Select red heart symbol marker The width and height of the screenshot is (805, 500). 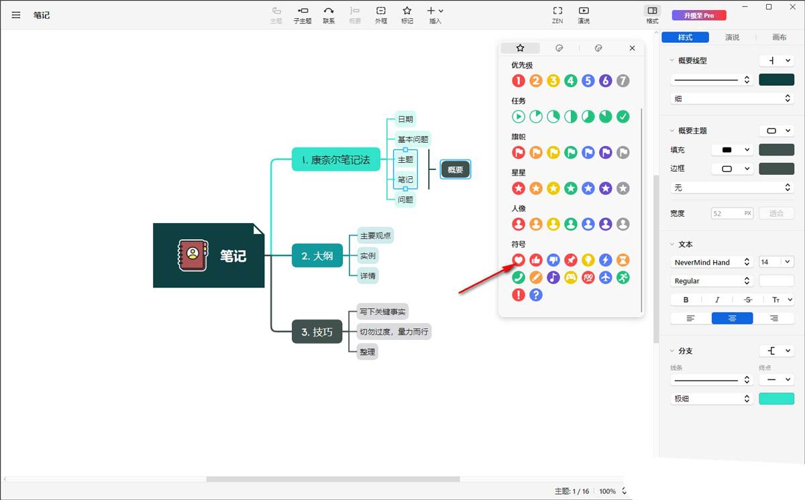[519, 260]
